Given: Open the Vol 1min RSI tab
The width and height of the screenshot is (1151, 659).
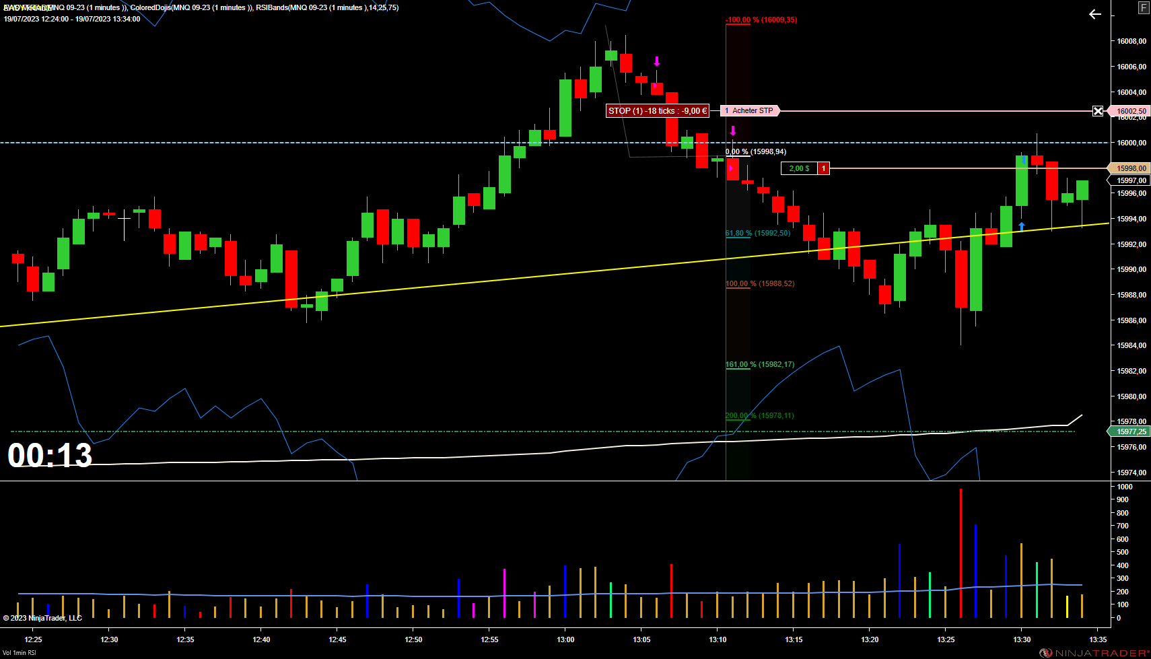Looking at the screenshot, I should click(x=20, y=653).
